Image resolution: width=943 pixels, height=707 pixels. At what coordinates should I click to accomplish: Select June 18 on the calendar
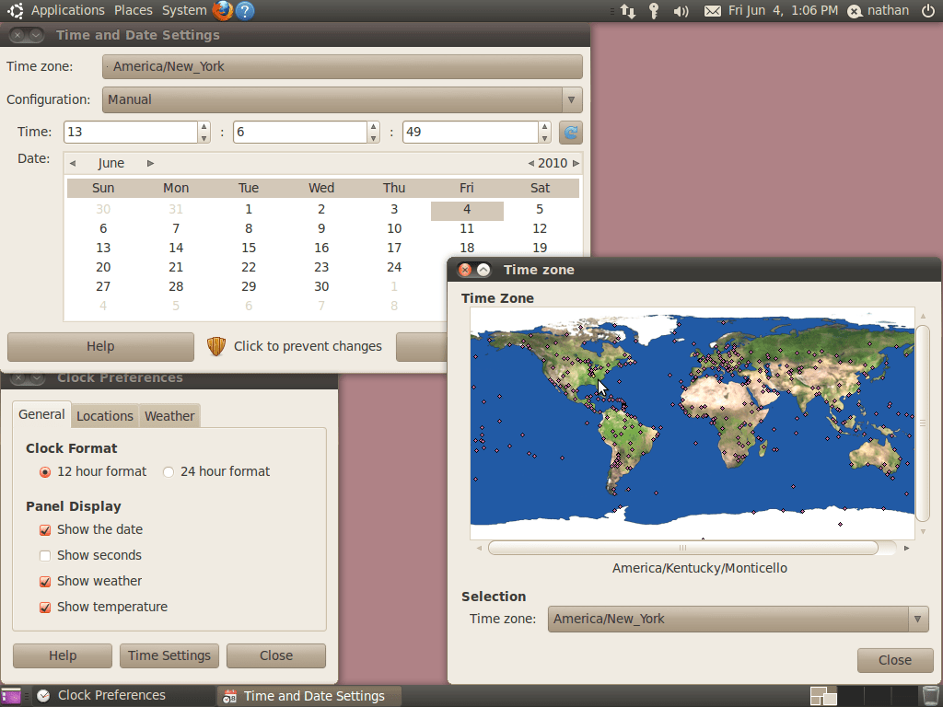click(467, 248)
